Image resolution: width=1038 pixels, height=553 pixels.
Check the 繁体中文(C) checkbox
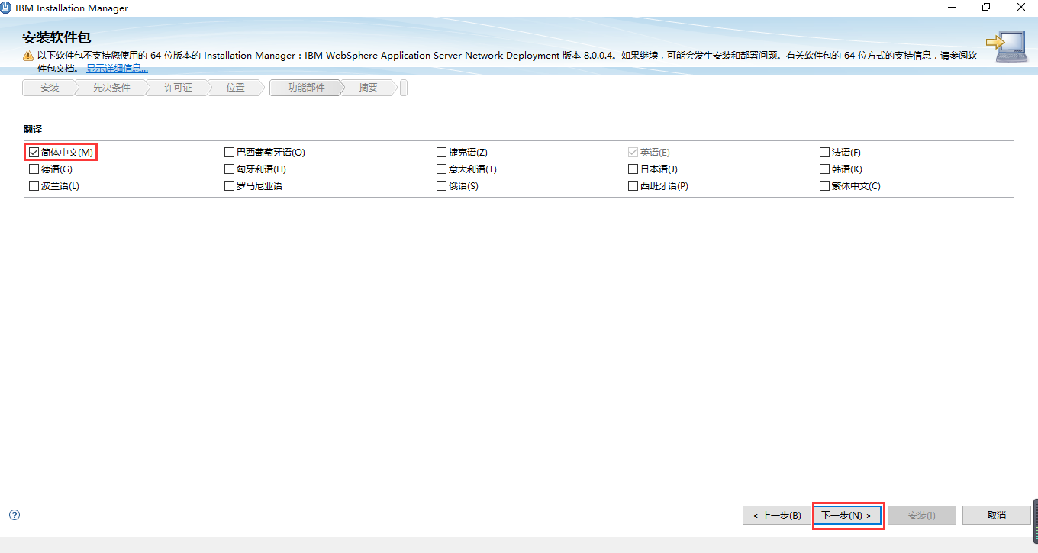point(824,186)
